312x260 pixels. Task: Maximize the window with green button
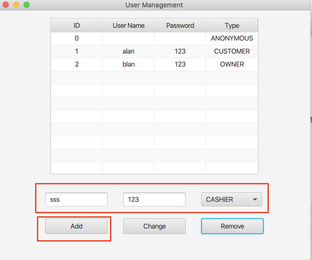tap(26, 5)
